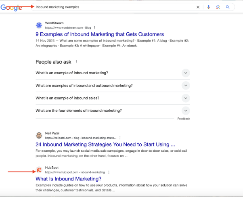Open the three-dot menu beside the WordStream URL
Image resolution: width=243 pixels, height=197 pixels.
tap(95, 28)
